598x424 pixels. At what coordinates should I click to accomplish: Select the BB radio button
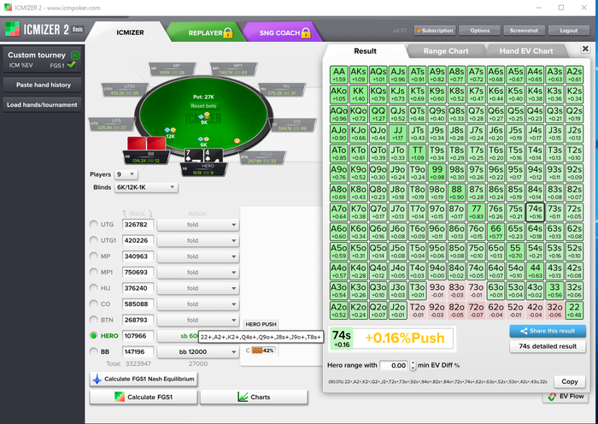pyautogui.click(x=93, y=351)
